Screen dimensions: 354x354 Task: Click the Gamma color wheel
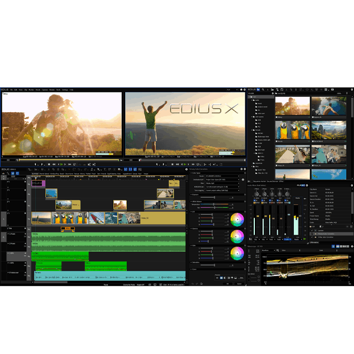(237, 237)
